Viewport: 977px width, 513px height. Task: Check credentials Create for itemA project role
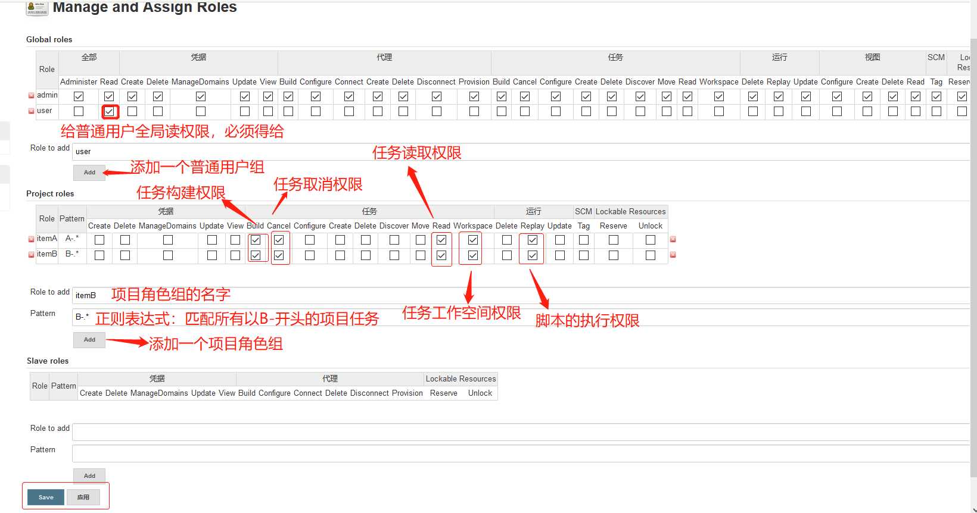[x=99, y=240]
